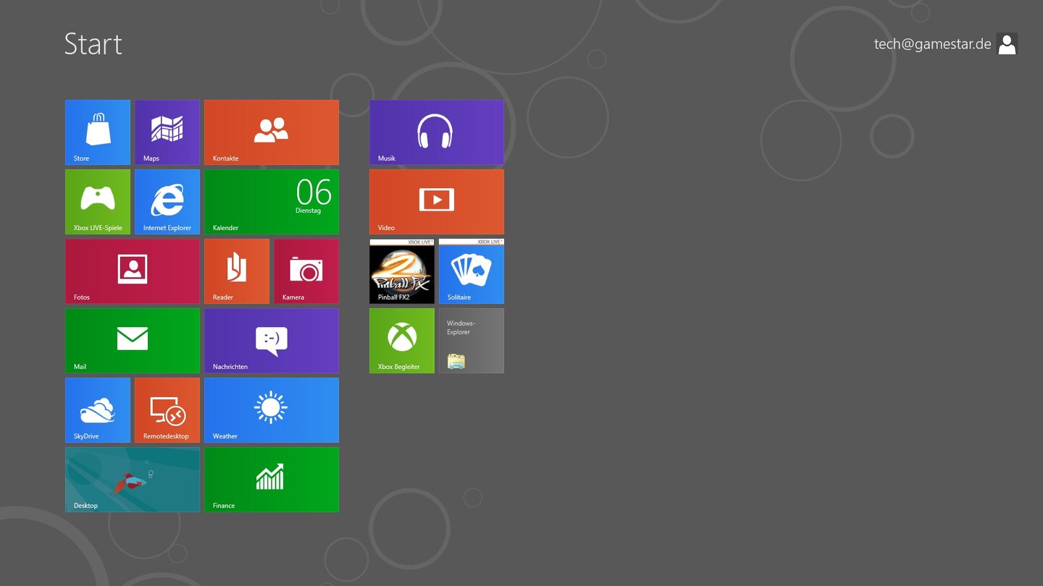Open the Weather tile
1043x586 pixels.
coord(272,410)
